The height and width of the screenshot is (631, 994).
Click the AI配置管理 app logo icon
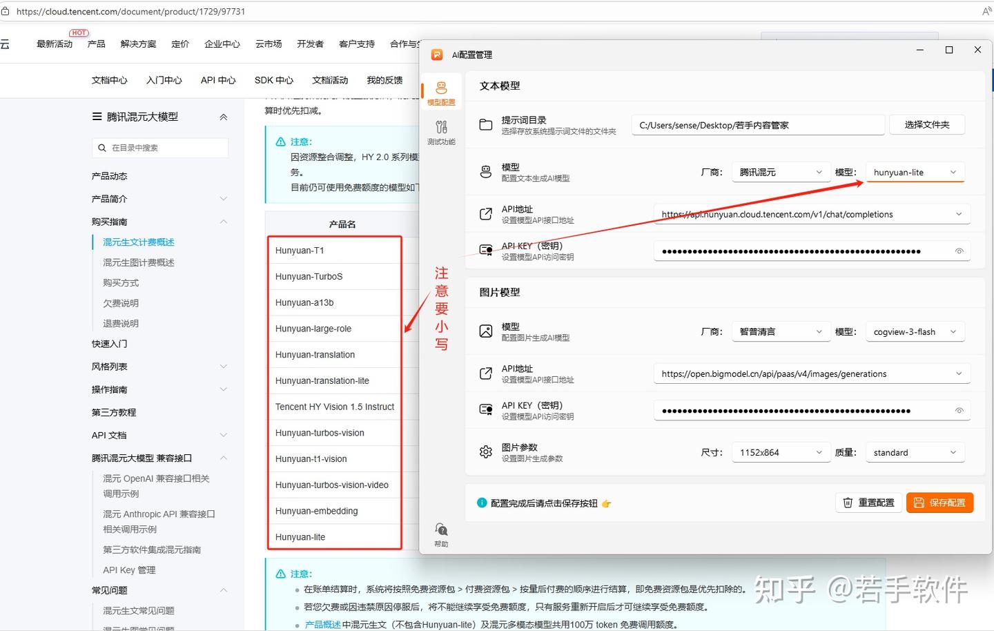pos(437,55)
